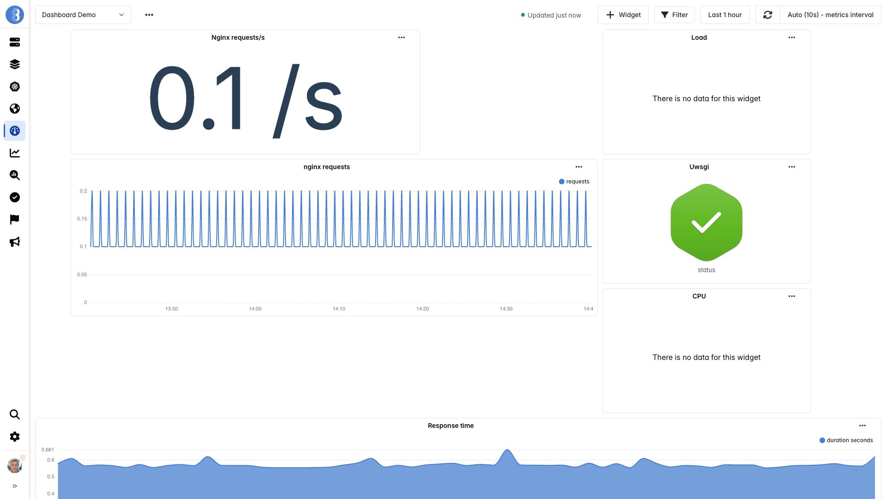Click the Response time widget title
This screenshot has height=499, width=887.
tap(451, 426)
